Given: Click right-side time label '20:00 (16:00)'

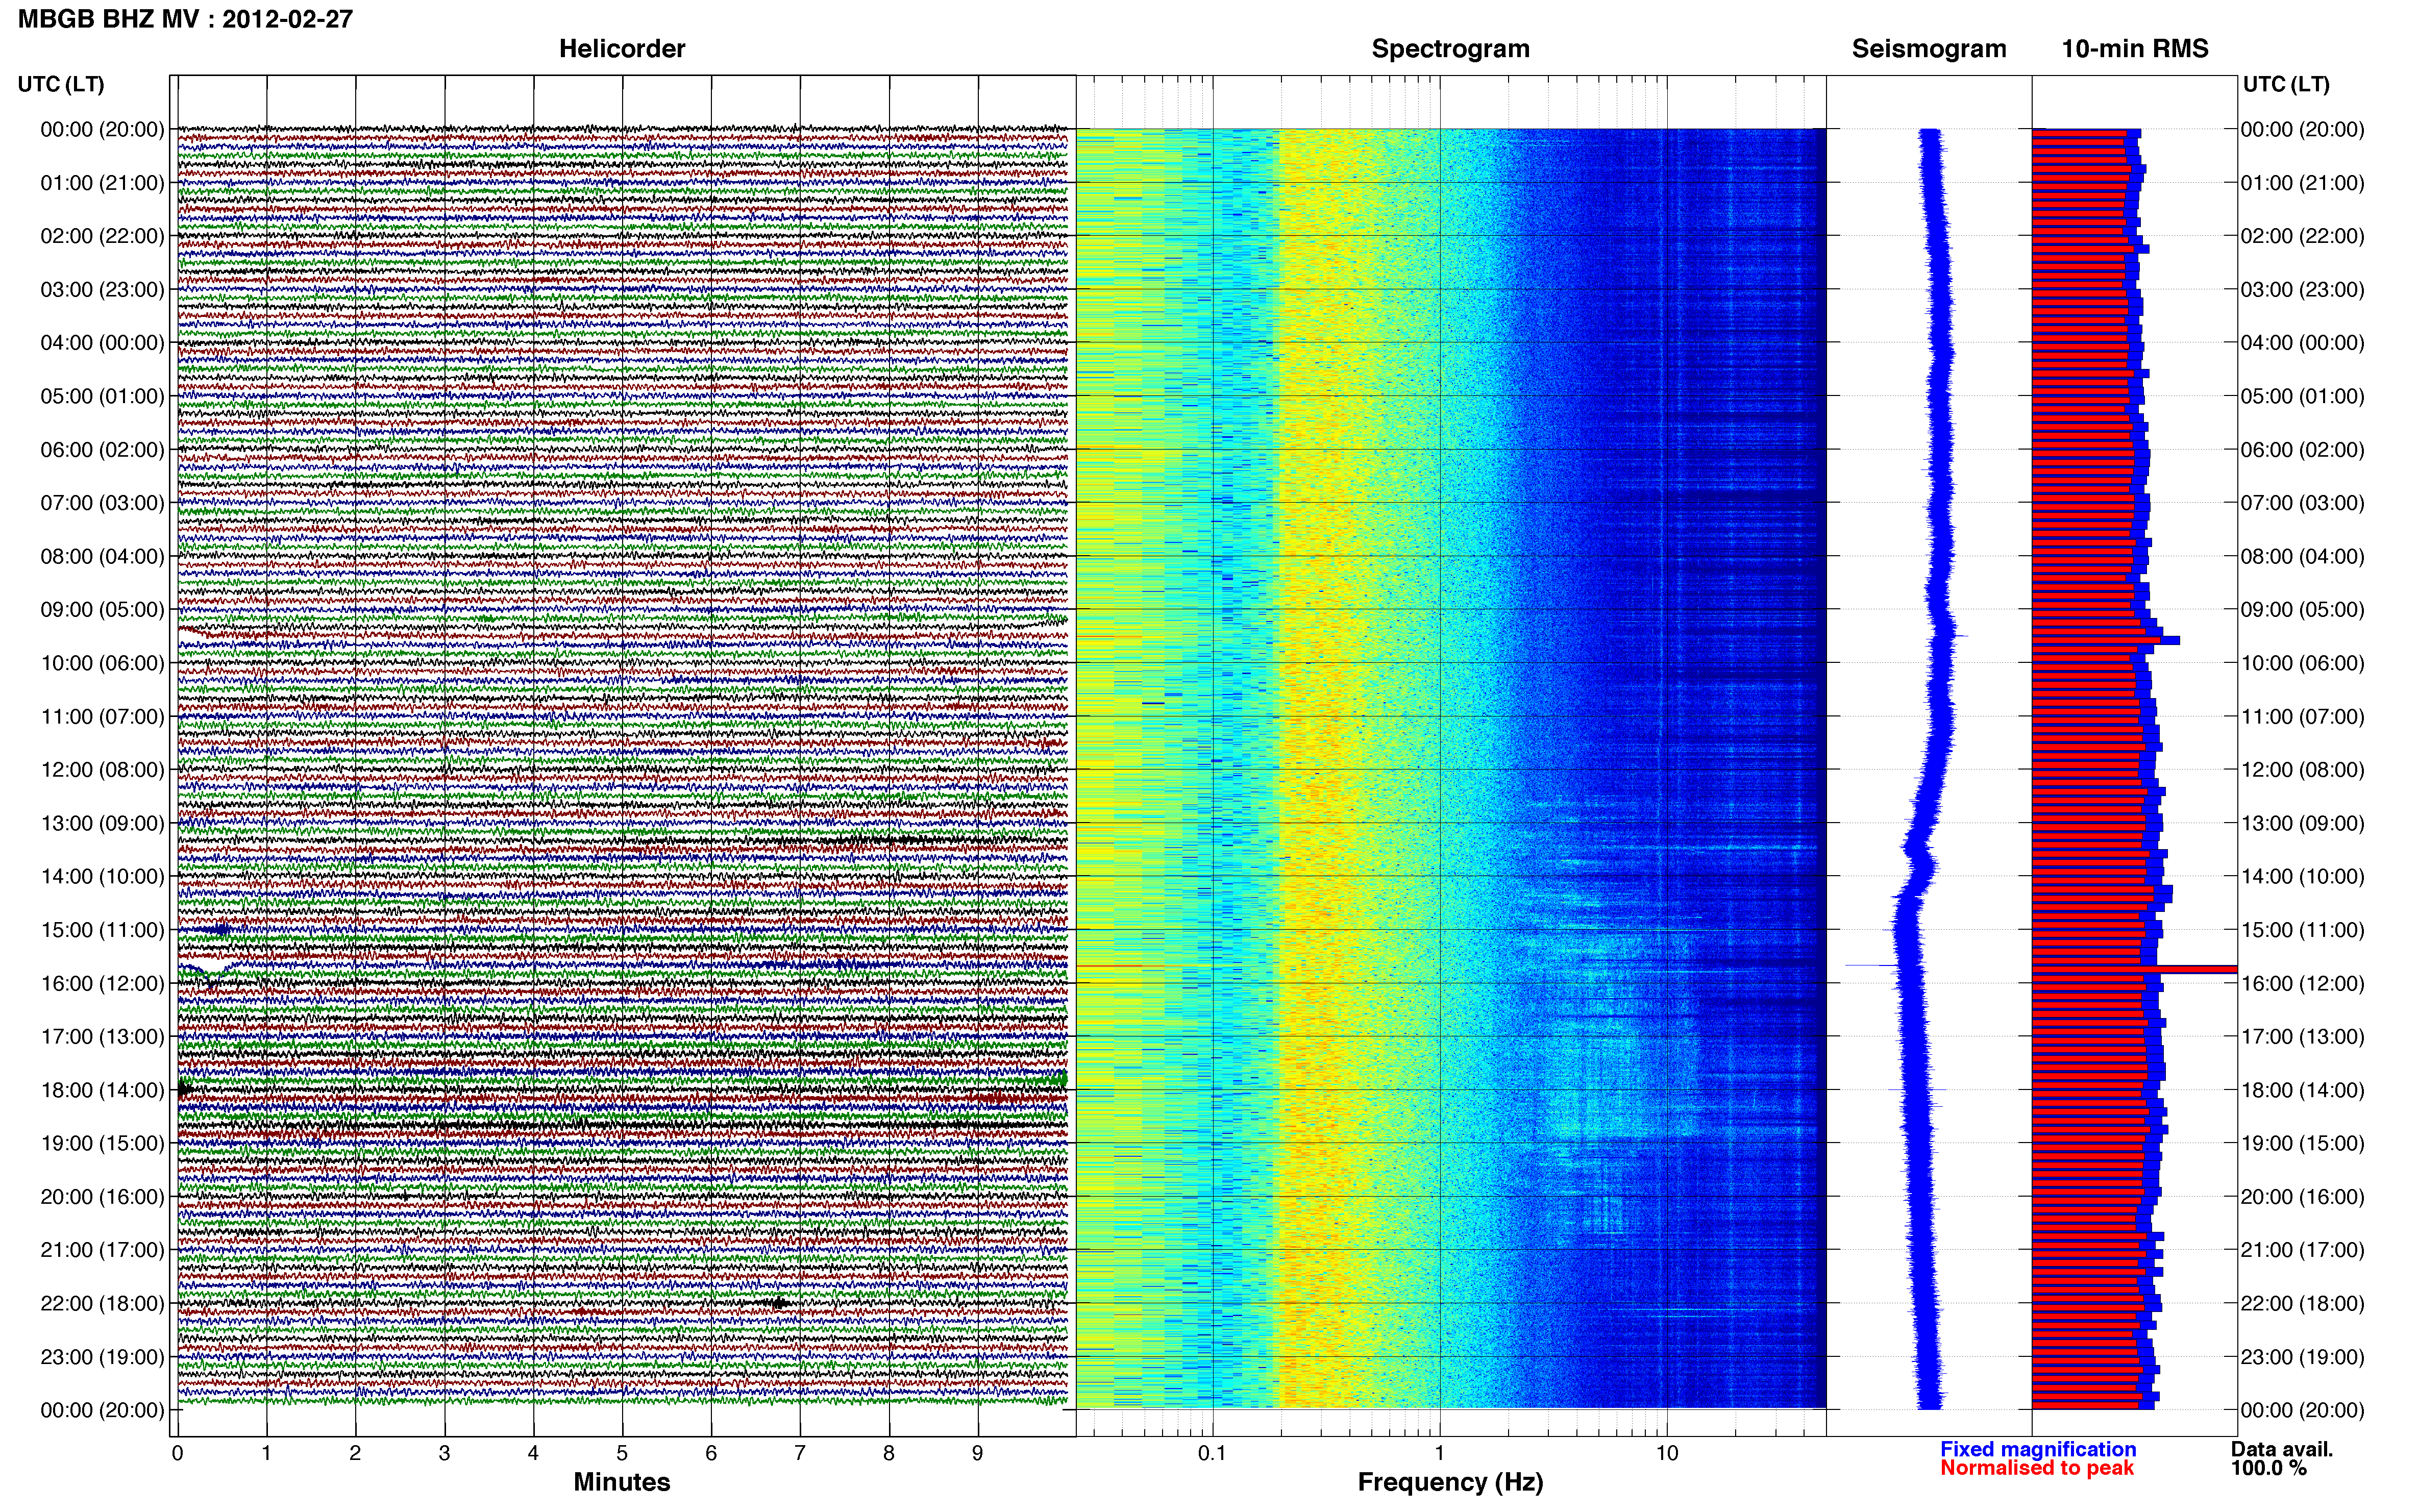Looking at the screenshot, I should pyautogui.click(x=2302, y=1196).
